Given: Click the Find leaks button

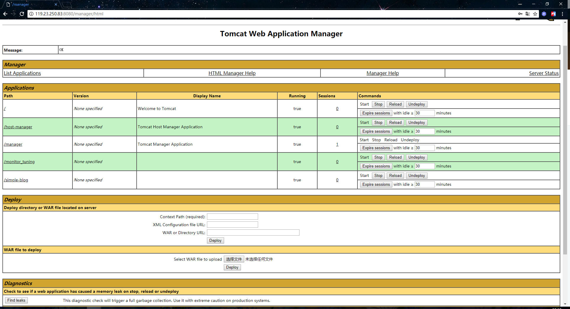Looking at the screenshot, I should pos(16,300).
